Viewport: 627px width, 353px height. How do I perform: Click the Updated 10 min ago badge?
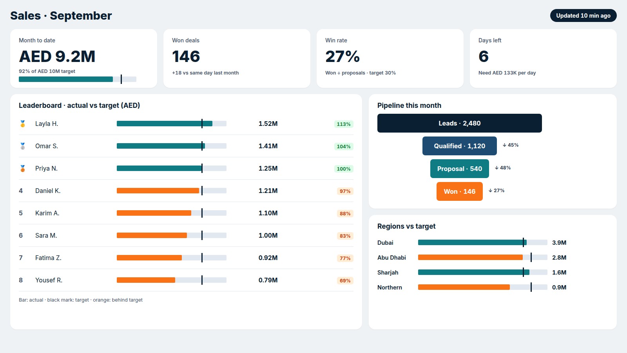pos(583,16)
